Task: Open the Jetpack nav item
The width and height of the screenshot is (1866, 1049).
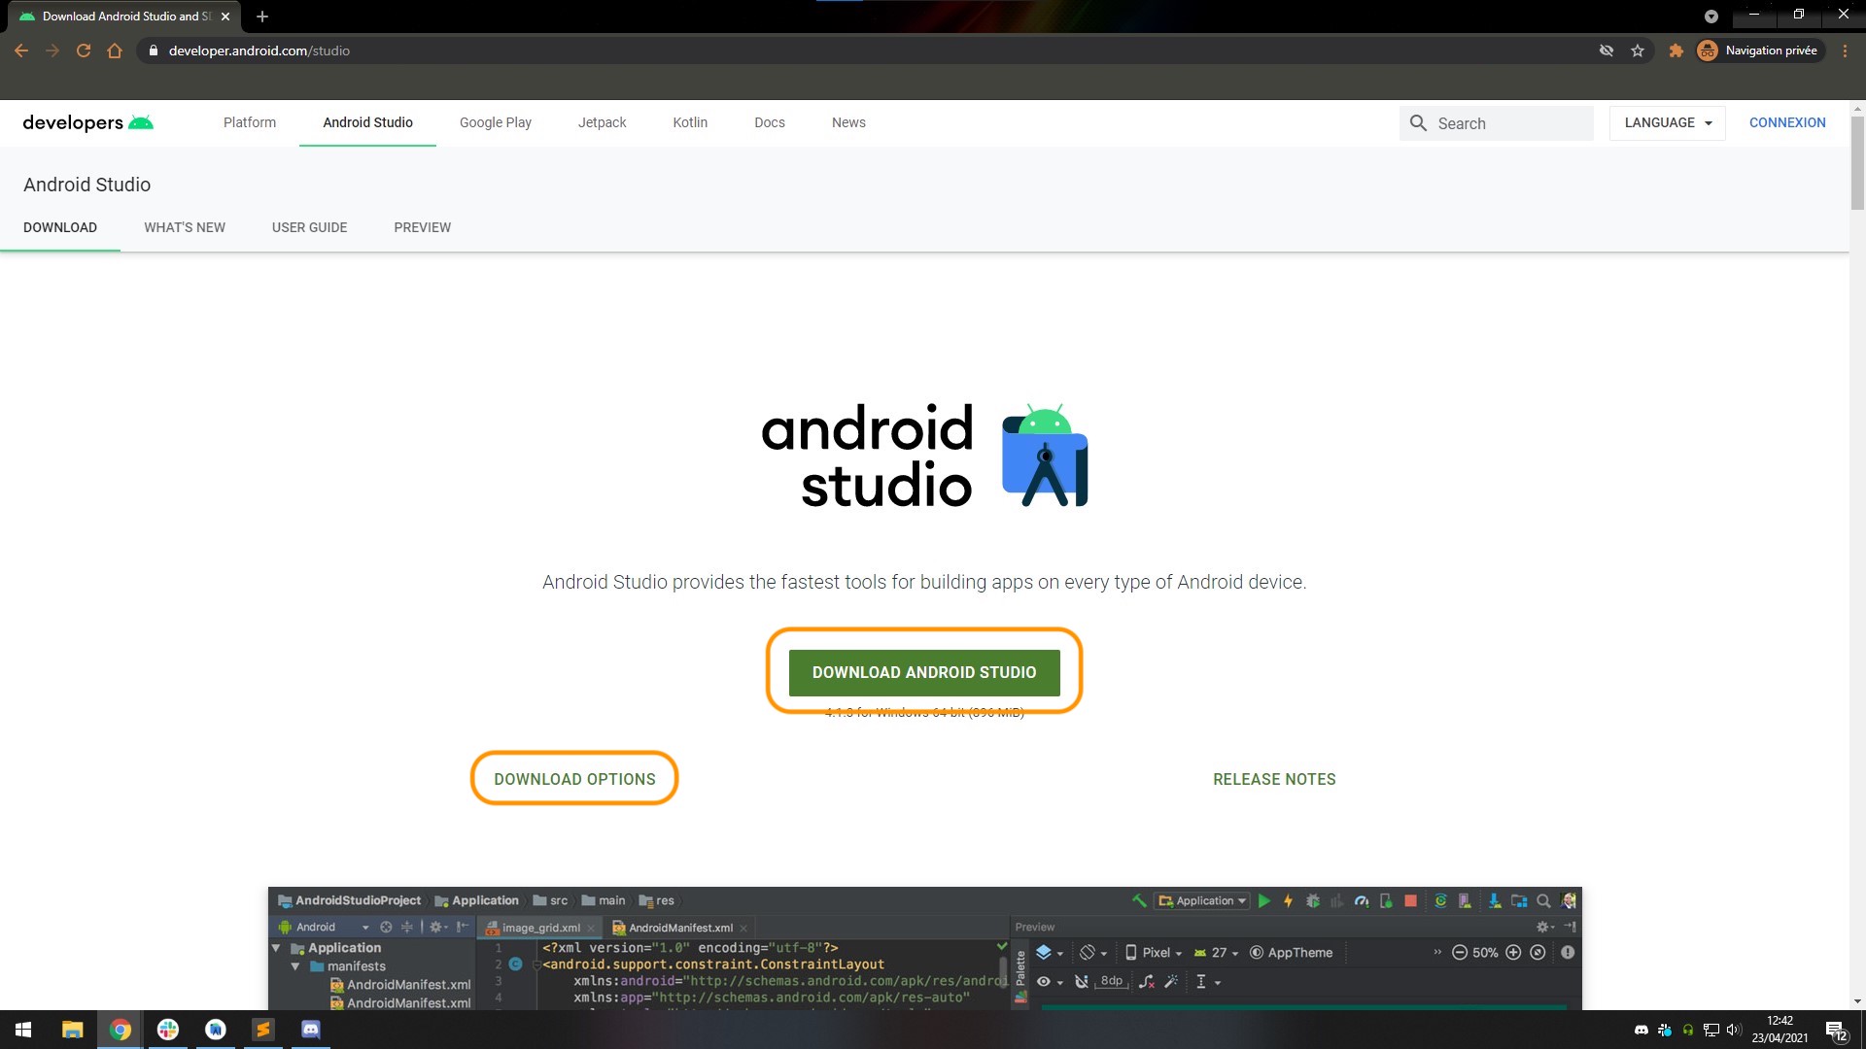Action: tap(602, 122)
